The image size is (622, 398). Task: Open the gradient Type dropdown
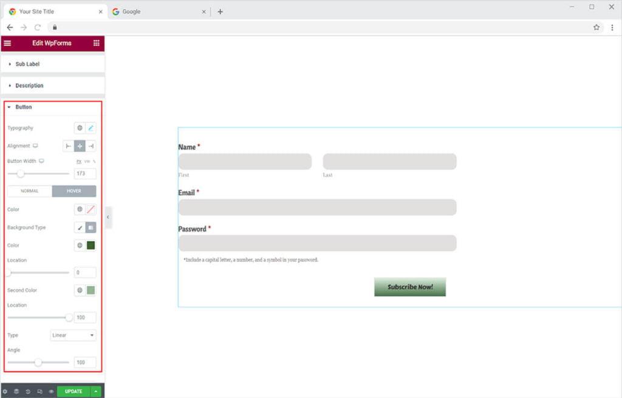[x=73, y=335]
